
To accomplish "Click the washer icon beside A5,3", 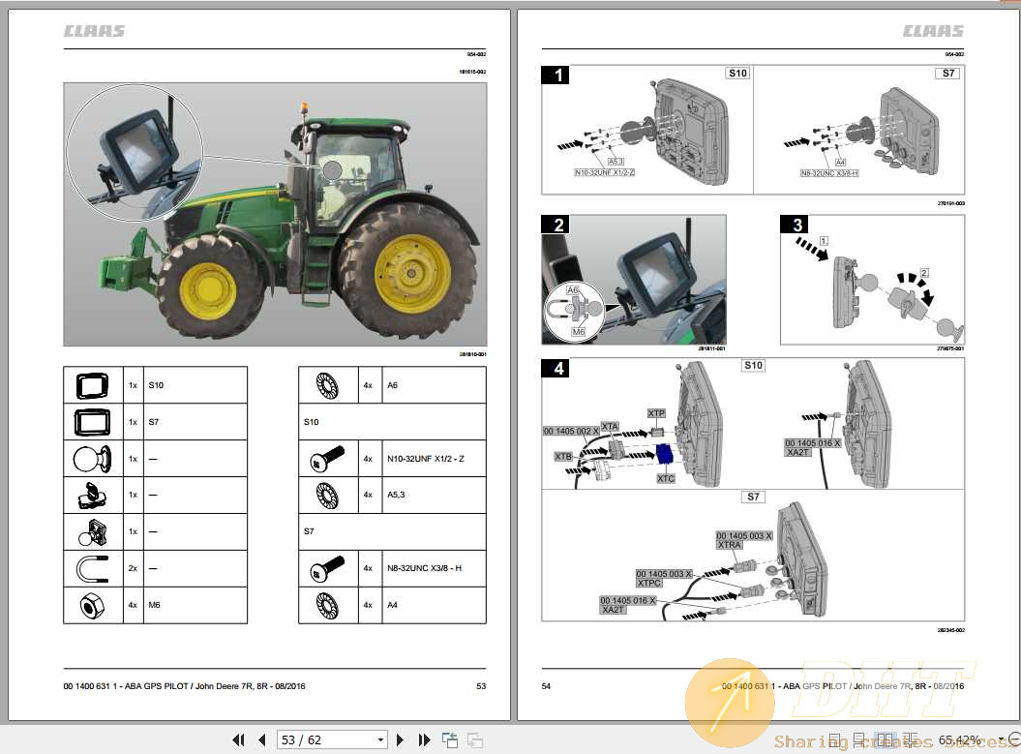I will click(327, 496).
